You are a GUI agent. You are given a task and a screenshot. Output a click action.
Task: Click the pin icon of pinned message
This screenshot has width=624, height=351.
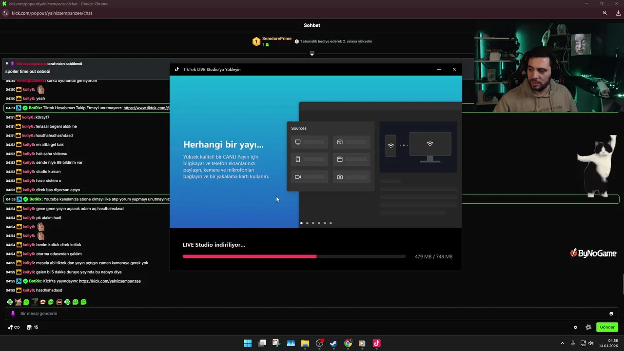(7, 64)
